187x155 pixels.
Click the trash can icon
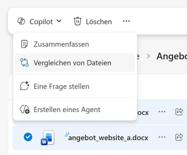(x=77, y=21)
